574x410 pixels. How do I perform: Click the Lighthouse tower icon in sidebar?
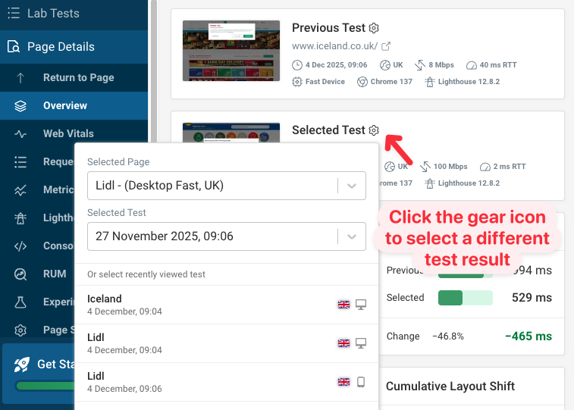[20, 218]
